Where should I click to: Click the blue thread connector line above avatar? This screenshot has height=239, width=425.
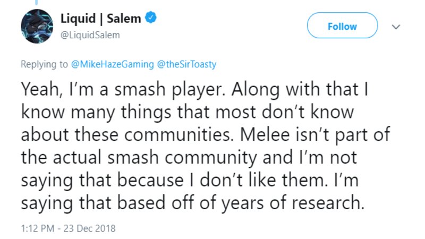pyautogui.click(x=36, y=2)
